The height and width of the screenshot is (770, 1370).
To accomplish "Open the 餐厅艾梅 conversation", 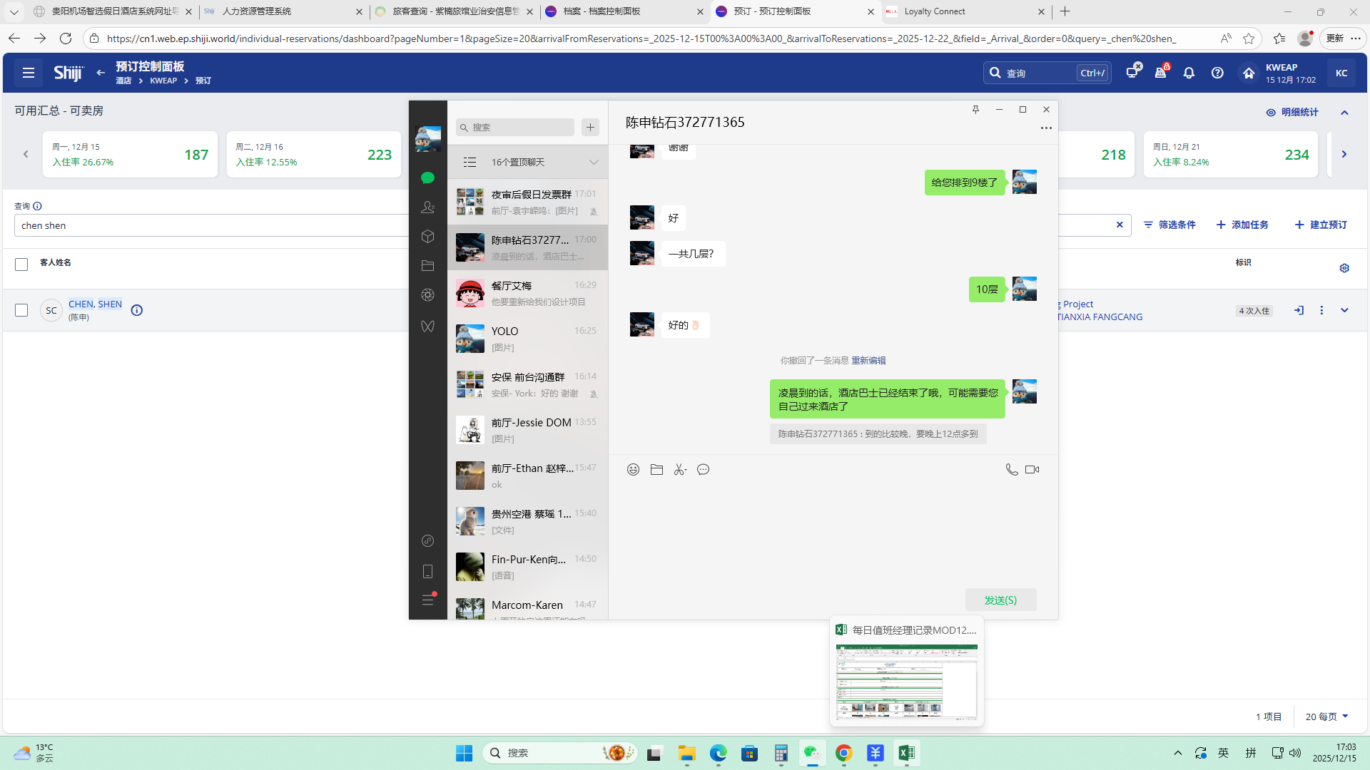I will click(x=527, y=293).
